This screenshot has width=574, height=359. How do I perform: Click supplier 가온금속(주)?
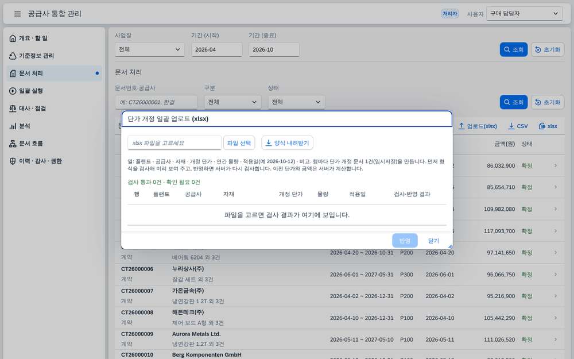click(188, 291)
